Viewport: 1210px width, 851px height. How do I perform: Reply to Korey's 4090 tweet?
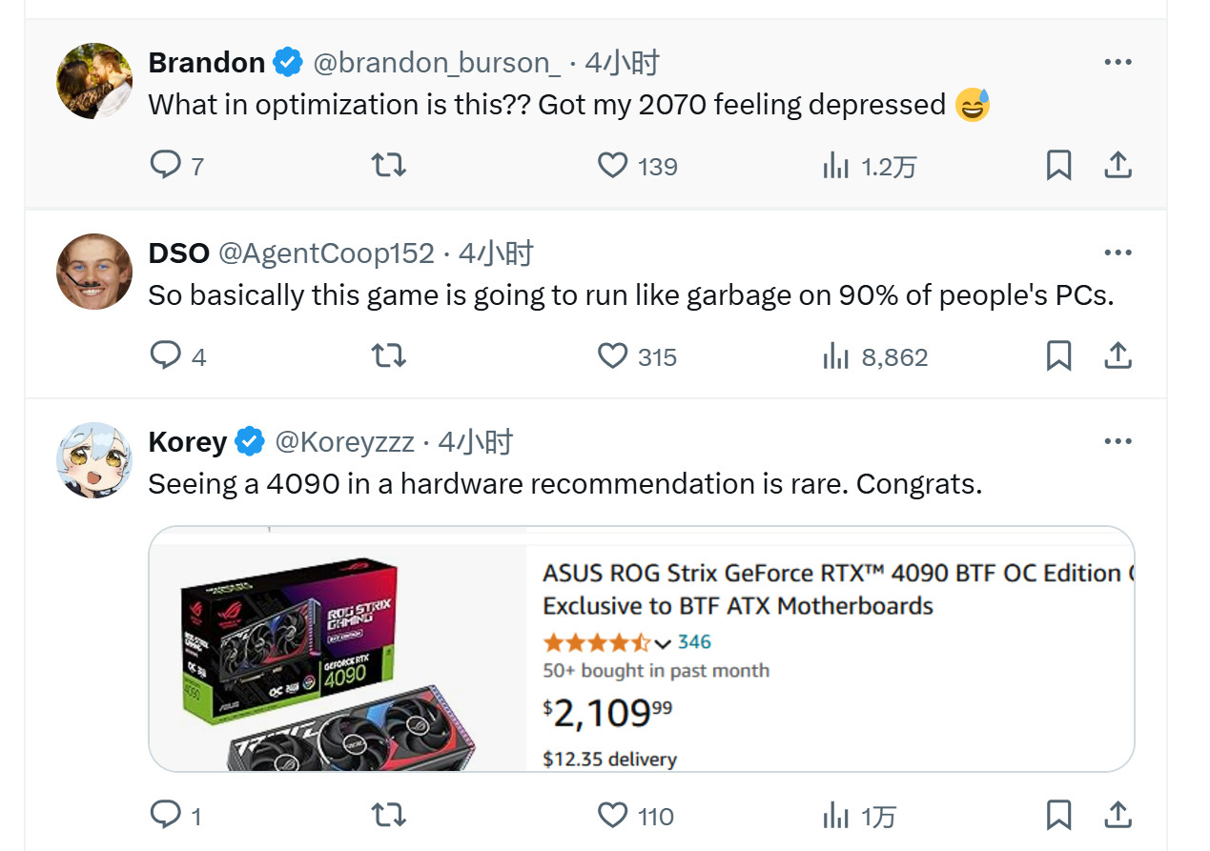[x=166, y=815]
